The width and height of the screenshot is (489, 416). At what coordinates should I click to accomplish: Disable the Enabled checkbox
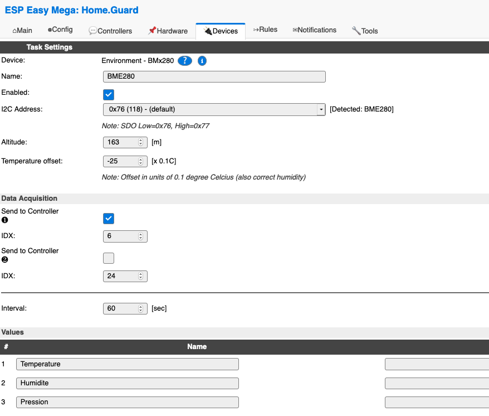click(109, 94)
